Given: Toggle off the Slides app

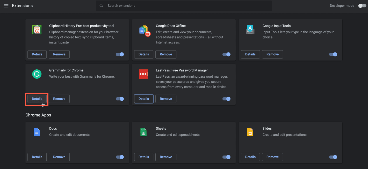Looking at the screenshot, I should point(333,157).
